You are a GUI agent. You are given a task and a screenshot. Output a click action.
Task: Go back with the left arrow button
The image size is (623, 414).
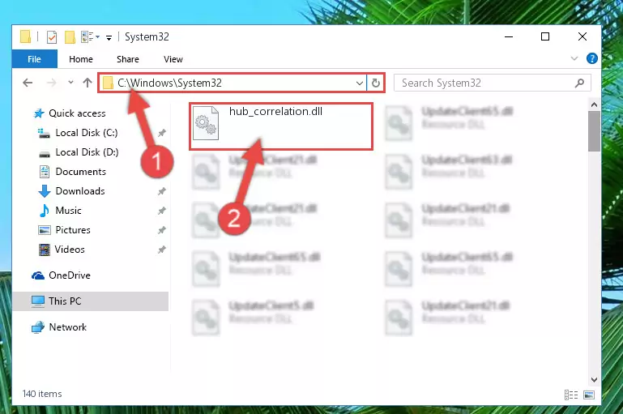(x=28, y=83)
